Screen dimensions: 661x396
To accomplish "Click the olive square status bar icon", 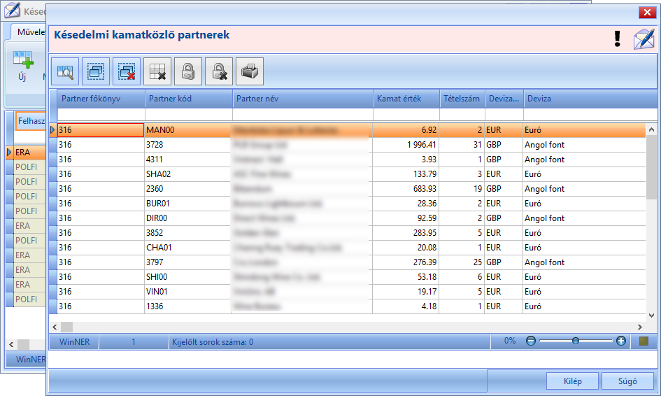I will (x=644, y=341).
